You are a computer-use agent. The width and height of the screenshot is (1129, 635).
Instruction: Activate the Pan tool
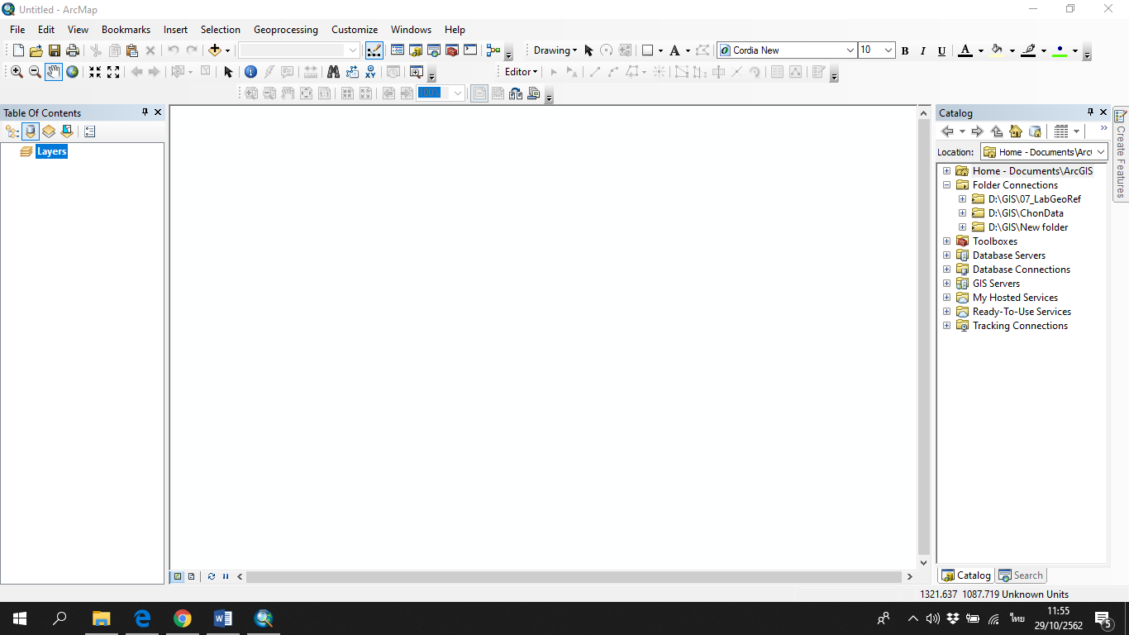click(x=53, y=72)
